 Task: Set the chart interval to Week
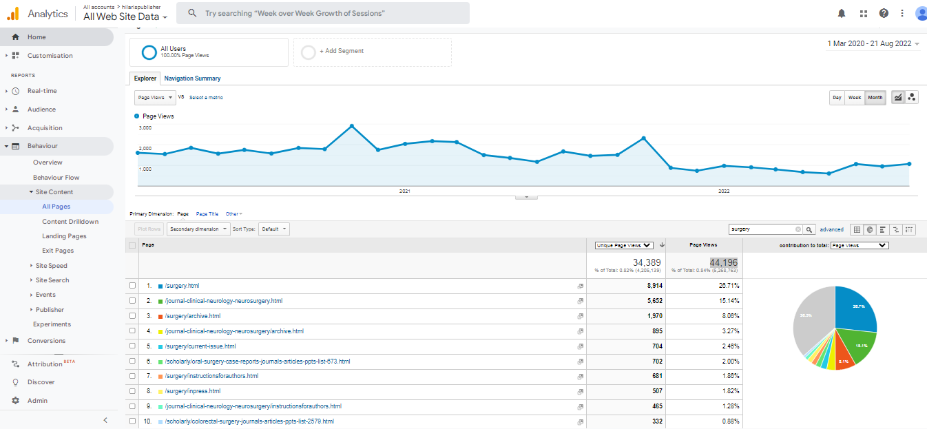[x=855, y=98]
